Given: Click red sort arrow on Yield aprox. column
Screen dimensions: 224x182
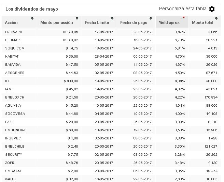Looking at the screenshot, I should (184, 17).
